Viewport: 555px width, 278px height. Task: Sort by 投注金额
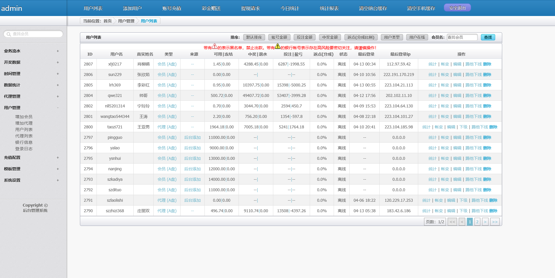(305, 37)
